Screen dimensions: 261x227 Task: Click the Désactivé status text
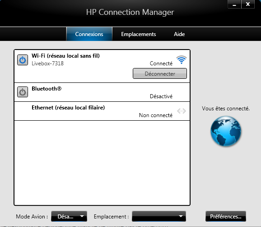(161, 96)
